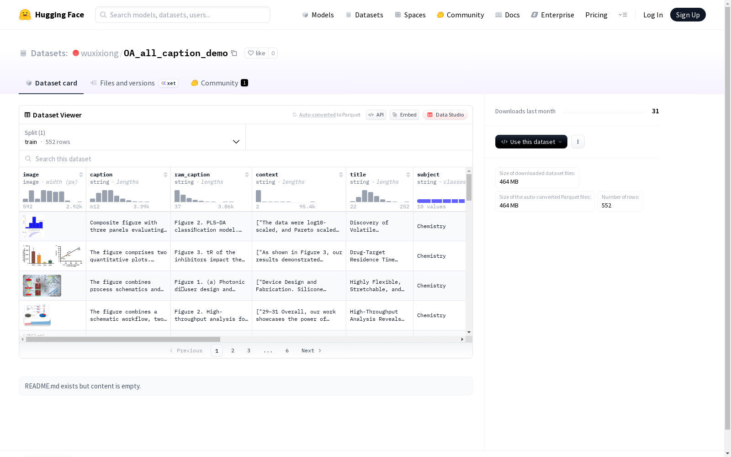Image resolution: width=731 pixels, height=457 pixels.
Task: Click the wuxixiong user avatar
Action: pyautogui.click(x=76, y=53)
